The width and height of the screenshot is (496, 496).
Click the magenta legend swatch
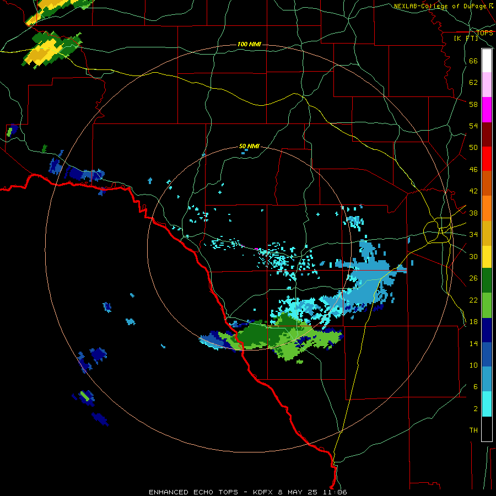(487, 110)
